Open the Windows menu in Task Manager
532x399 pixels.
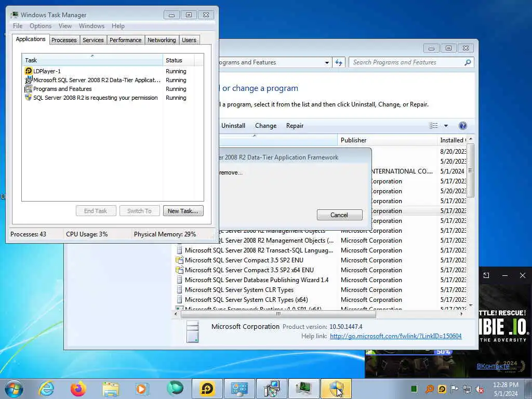coord(91,26)
